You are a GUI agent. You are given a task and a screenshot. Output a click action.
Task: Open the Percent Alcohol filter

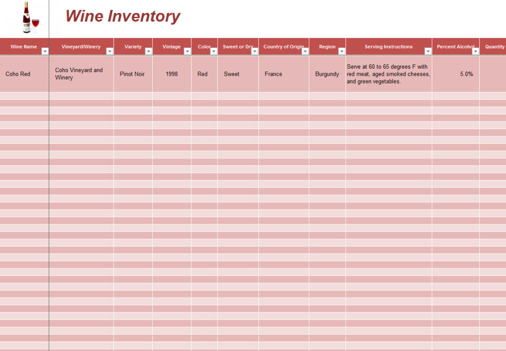(476, 50)
